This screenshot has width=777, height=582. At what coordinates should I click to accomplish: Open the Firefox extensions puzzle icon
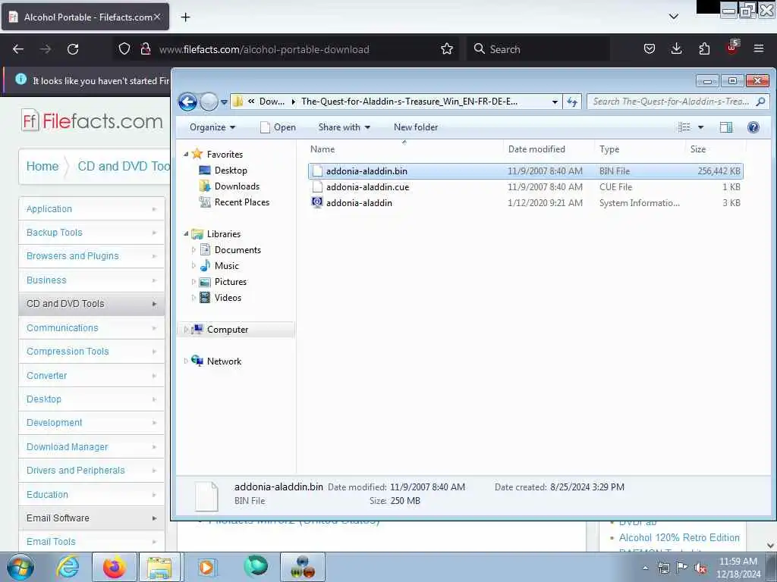pyautogui.click(x=704, y=49)
